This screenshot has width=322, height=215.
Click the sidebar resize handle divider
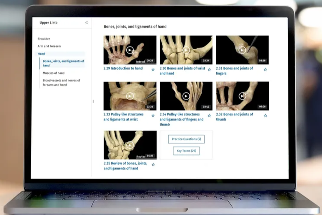point(93,101)
